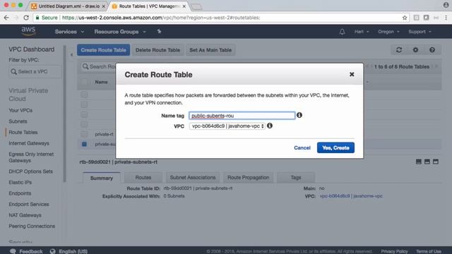Open the Chrome menu dots
452x254 pixels.
tap(446, 18)
